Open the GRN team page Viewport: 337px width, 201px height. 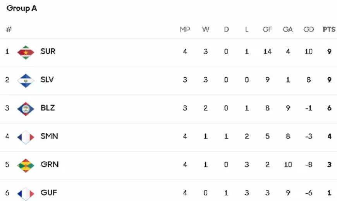(50, 165)
